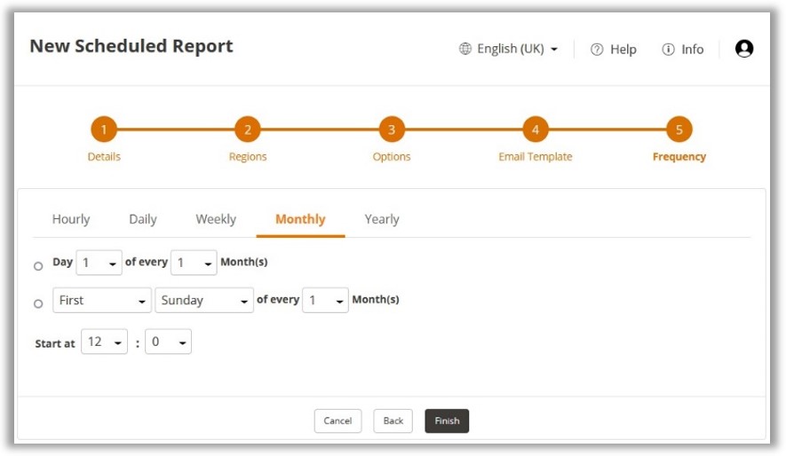
Task: Expand the Sunday weekday dropdown
Action: pyautogui.click(x=204, y=301)
